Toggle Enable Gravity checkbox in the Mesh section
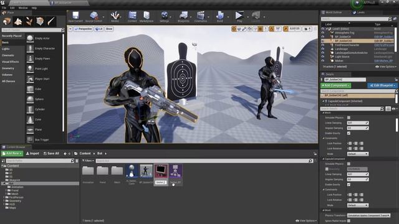Image resolution: width=399 pixels, height=224 pixels. pos(349,133)
